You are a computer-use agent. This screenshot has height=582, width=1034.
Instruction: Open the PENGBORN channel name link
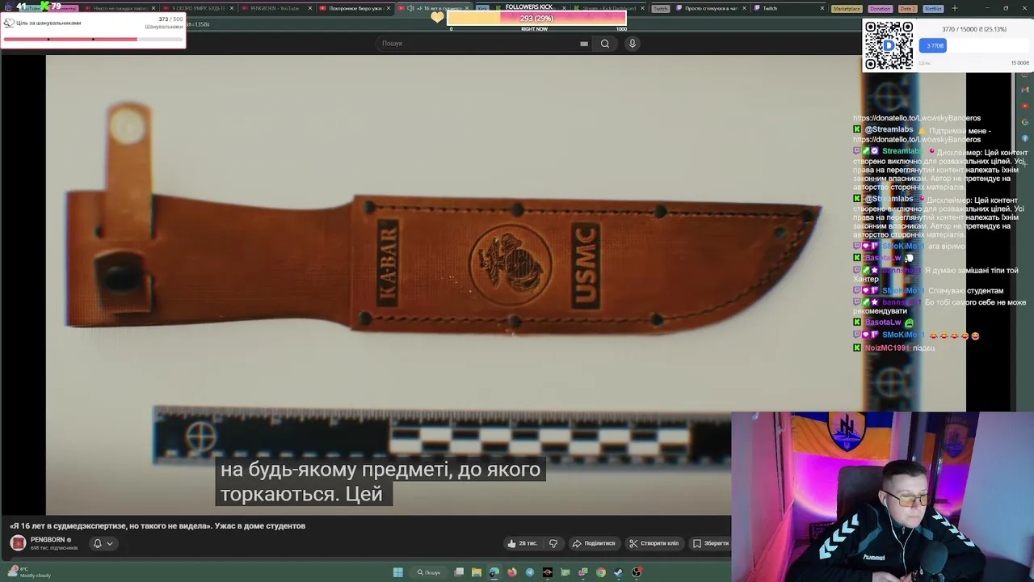48,539
